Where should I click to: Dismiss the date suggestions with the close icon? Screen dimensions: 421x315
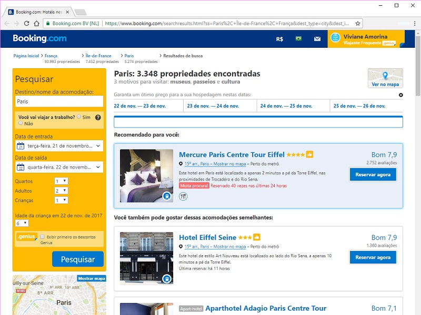coord(400,95)
